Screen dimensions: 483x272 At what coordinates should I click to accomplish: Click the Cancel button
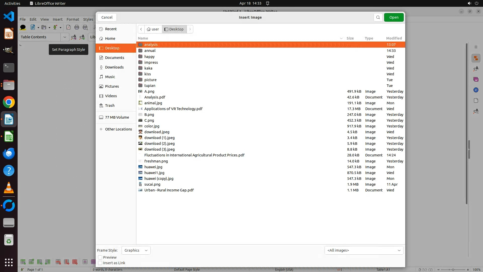click(x=107, y=17)
